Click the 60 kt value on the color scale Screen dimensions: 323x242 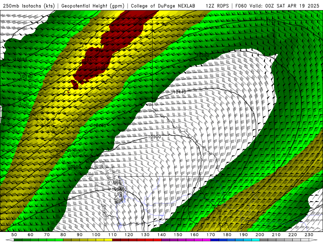click(x=30, y=235)
